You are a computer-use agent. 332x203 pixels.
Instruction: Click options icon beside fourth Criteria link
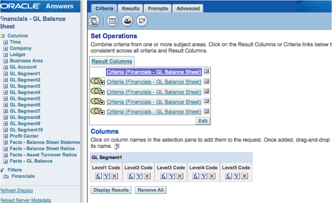point(206,101)
